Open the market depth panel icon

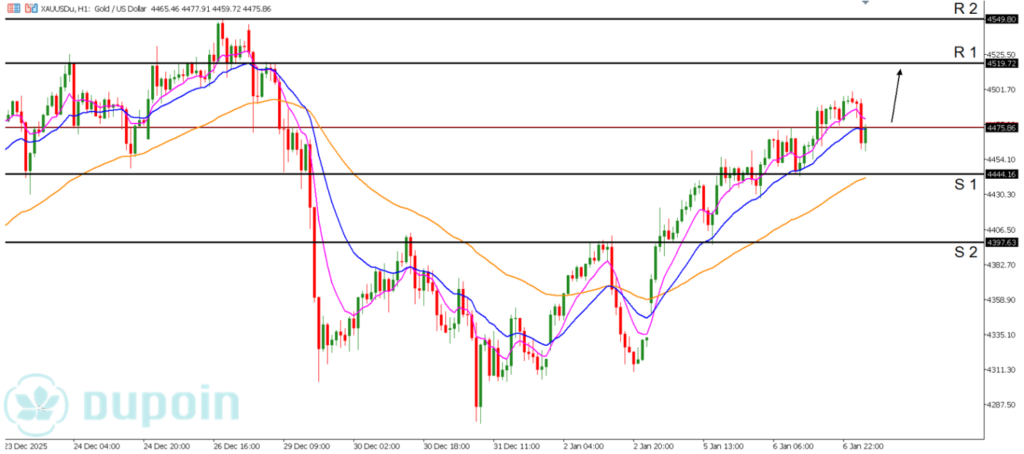[13, 9]
